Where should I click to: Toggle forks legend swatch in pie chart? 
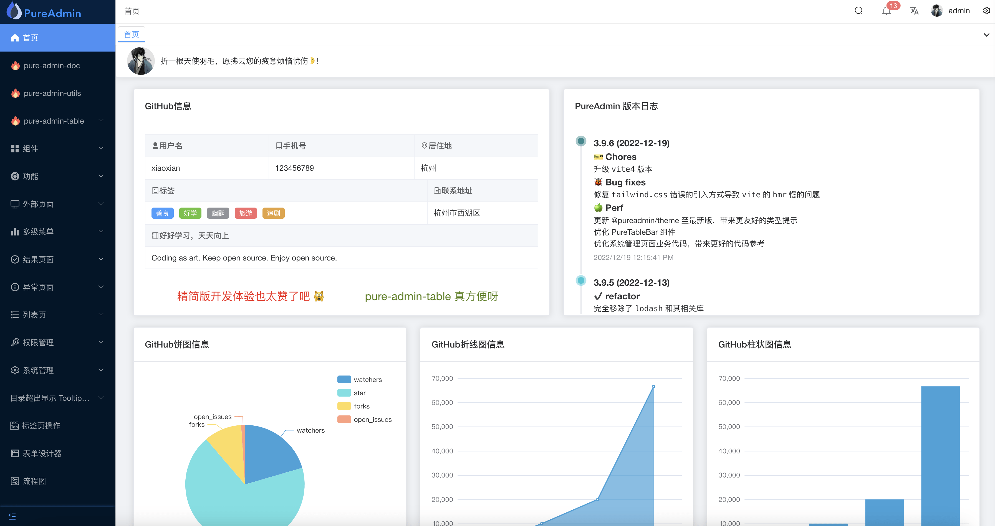(344, 406)
